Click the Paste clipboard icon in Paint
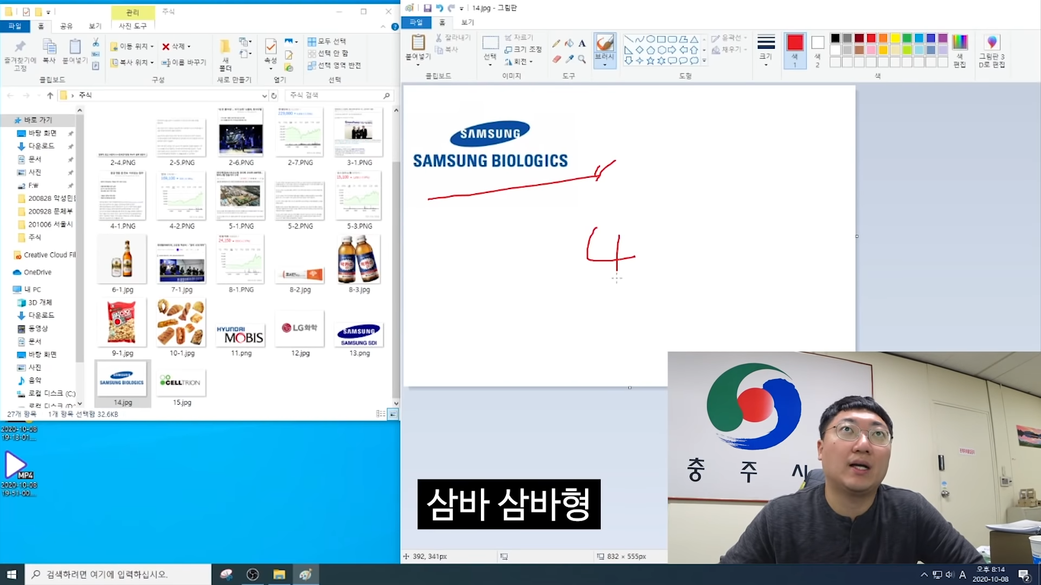 pos(418,42)
